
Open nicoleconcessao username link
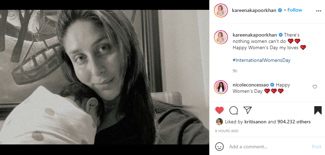pyautogui.click(x=251, y=85)
